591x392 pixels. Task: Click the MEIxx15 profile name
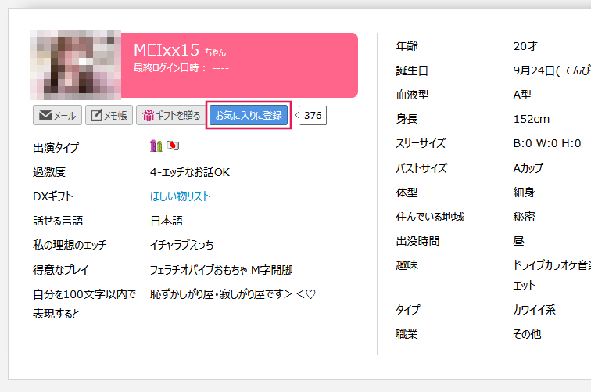click(167, 50)
